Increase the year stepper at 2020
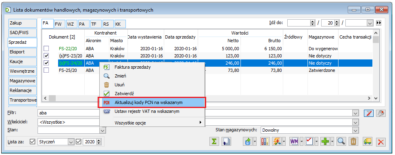This screenshot has width=395, height=155. coord(98,140)
